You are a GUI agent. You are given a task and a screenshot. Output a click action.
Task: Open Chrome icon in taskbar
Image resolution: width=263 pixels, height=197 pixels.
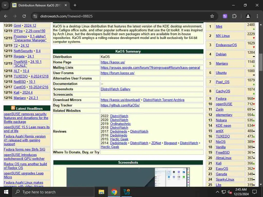click(x=114, y=192)
